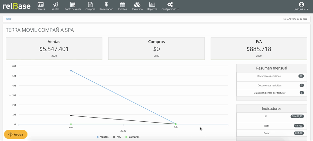Click the UF indicator label
Image resolution: width=313 pixels, height=141 pixels.
pos(265,116)
